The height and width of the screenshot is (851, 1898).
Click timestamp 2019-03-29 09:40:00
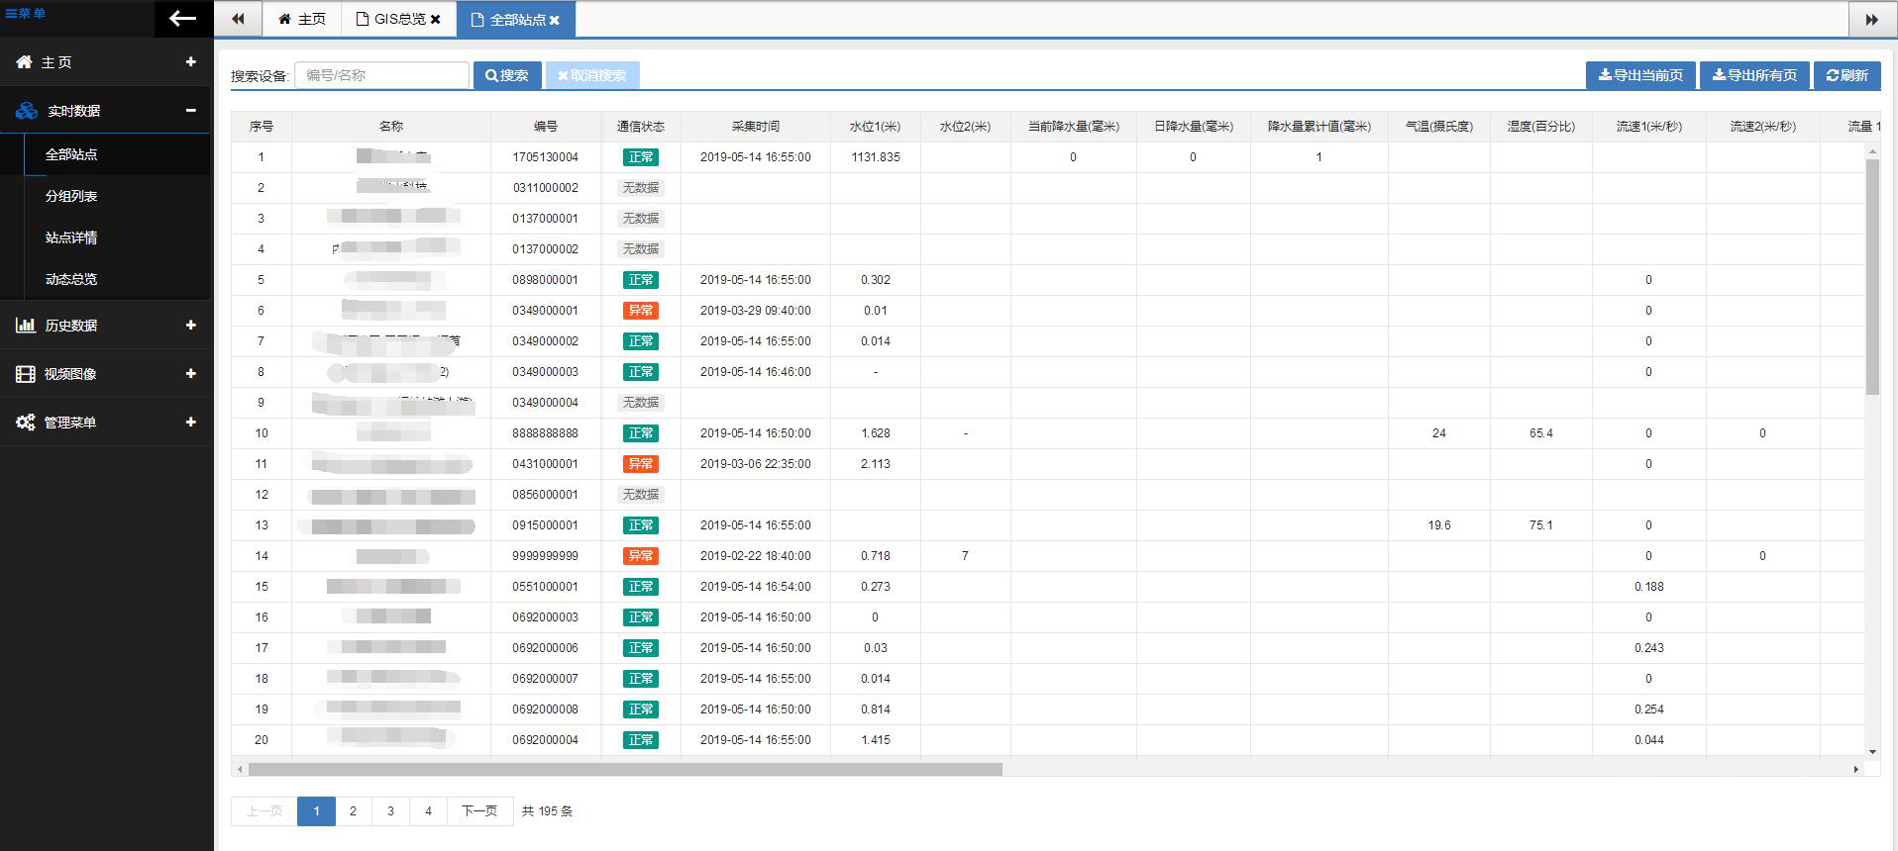point(756,311)
